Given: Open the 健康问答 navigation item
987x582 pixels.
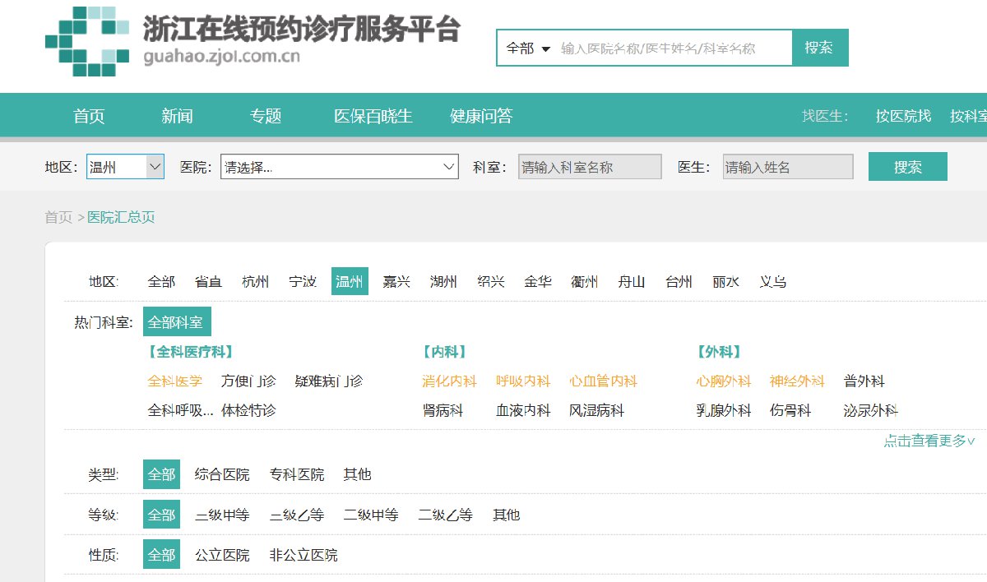Looking at the screenshot, I should (481, 116).
